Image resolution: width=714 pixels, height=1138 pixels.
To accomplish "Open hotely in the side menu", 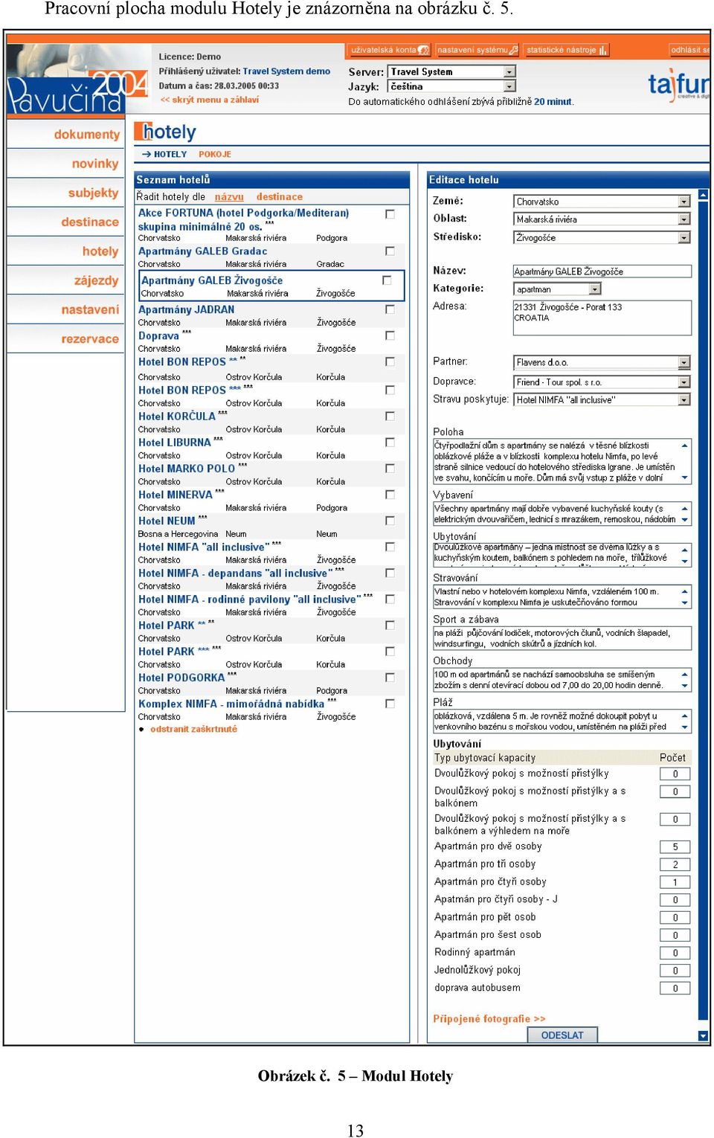I will click(100, 251).
